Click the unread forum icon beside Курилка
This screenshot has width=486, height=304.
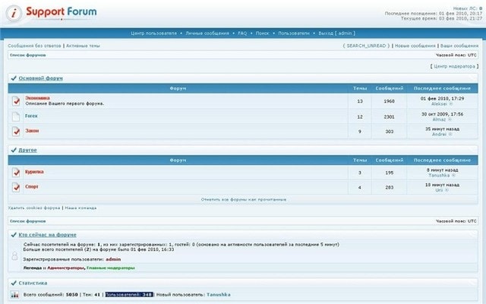pos(16,173)
